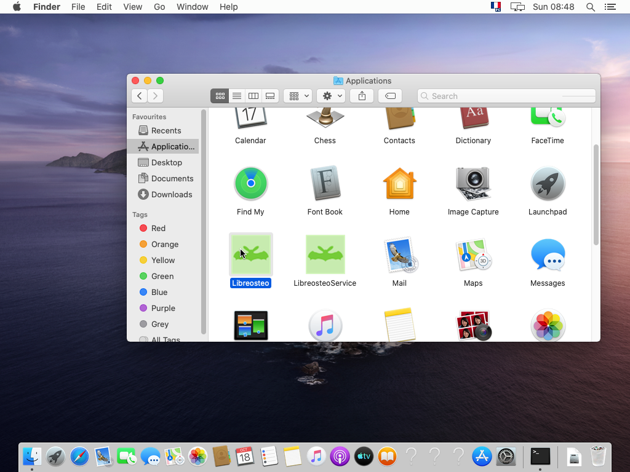This screenshot has width=630, height=472.
Task: Open the View menu in the menu bar
Action: click(x=133, y=7)
